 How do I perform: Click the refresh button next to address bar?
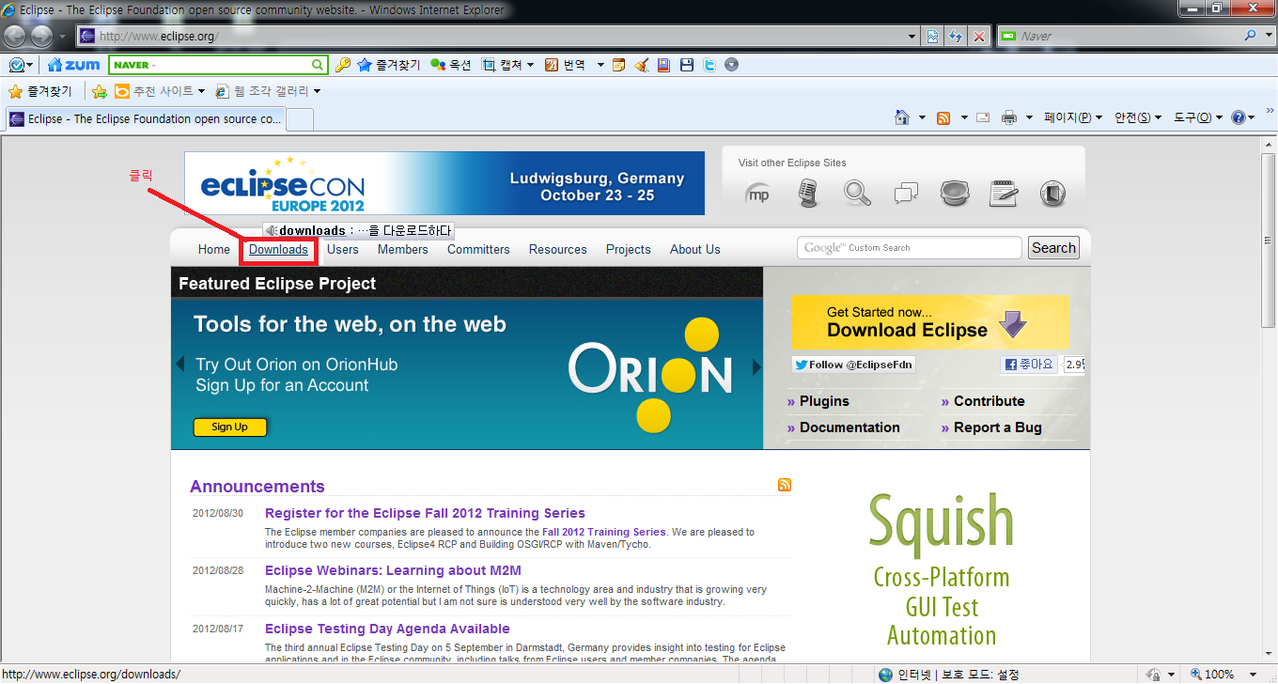pyautogui.click(x=956, y=37)
